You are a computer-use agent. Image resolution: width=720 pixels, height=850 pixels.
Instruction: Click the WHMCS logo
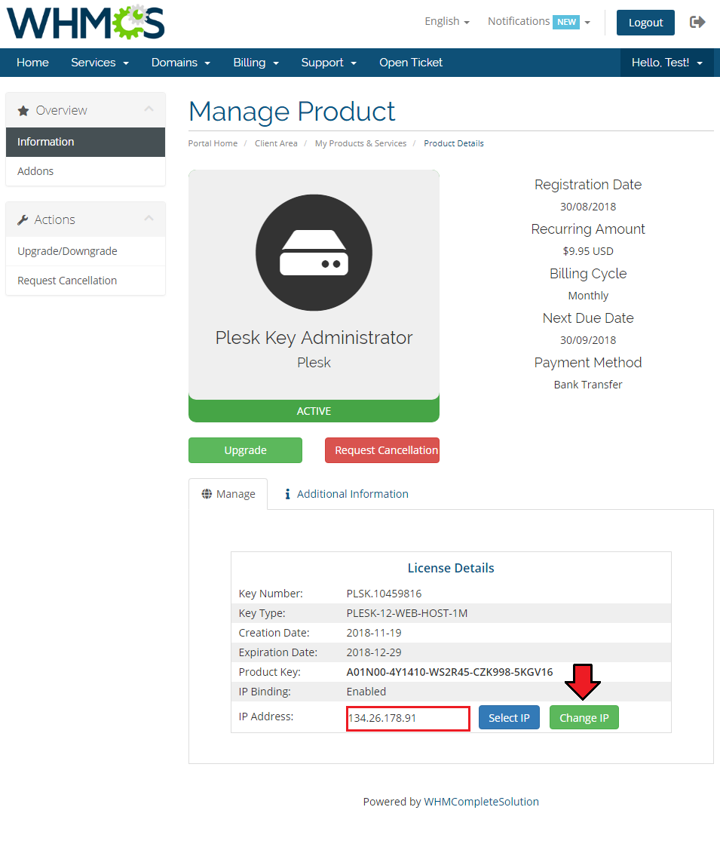pyautogui.click(x=86, y=22)
